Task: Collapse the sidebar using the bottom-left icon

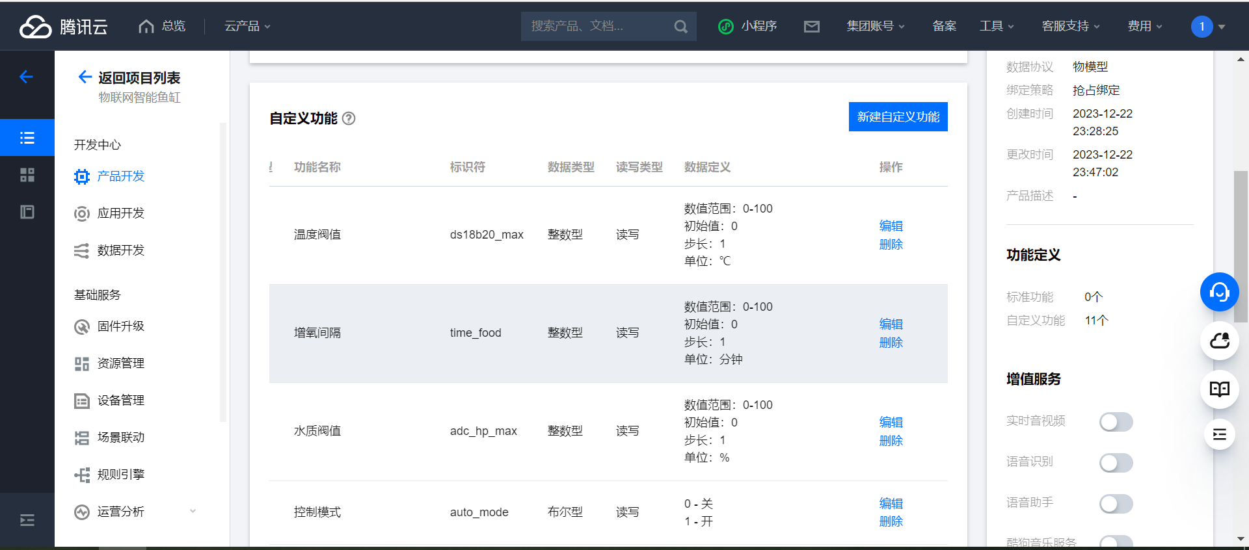Action: point(27,520)
